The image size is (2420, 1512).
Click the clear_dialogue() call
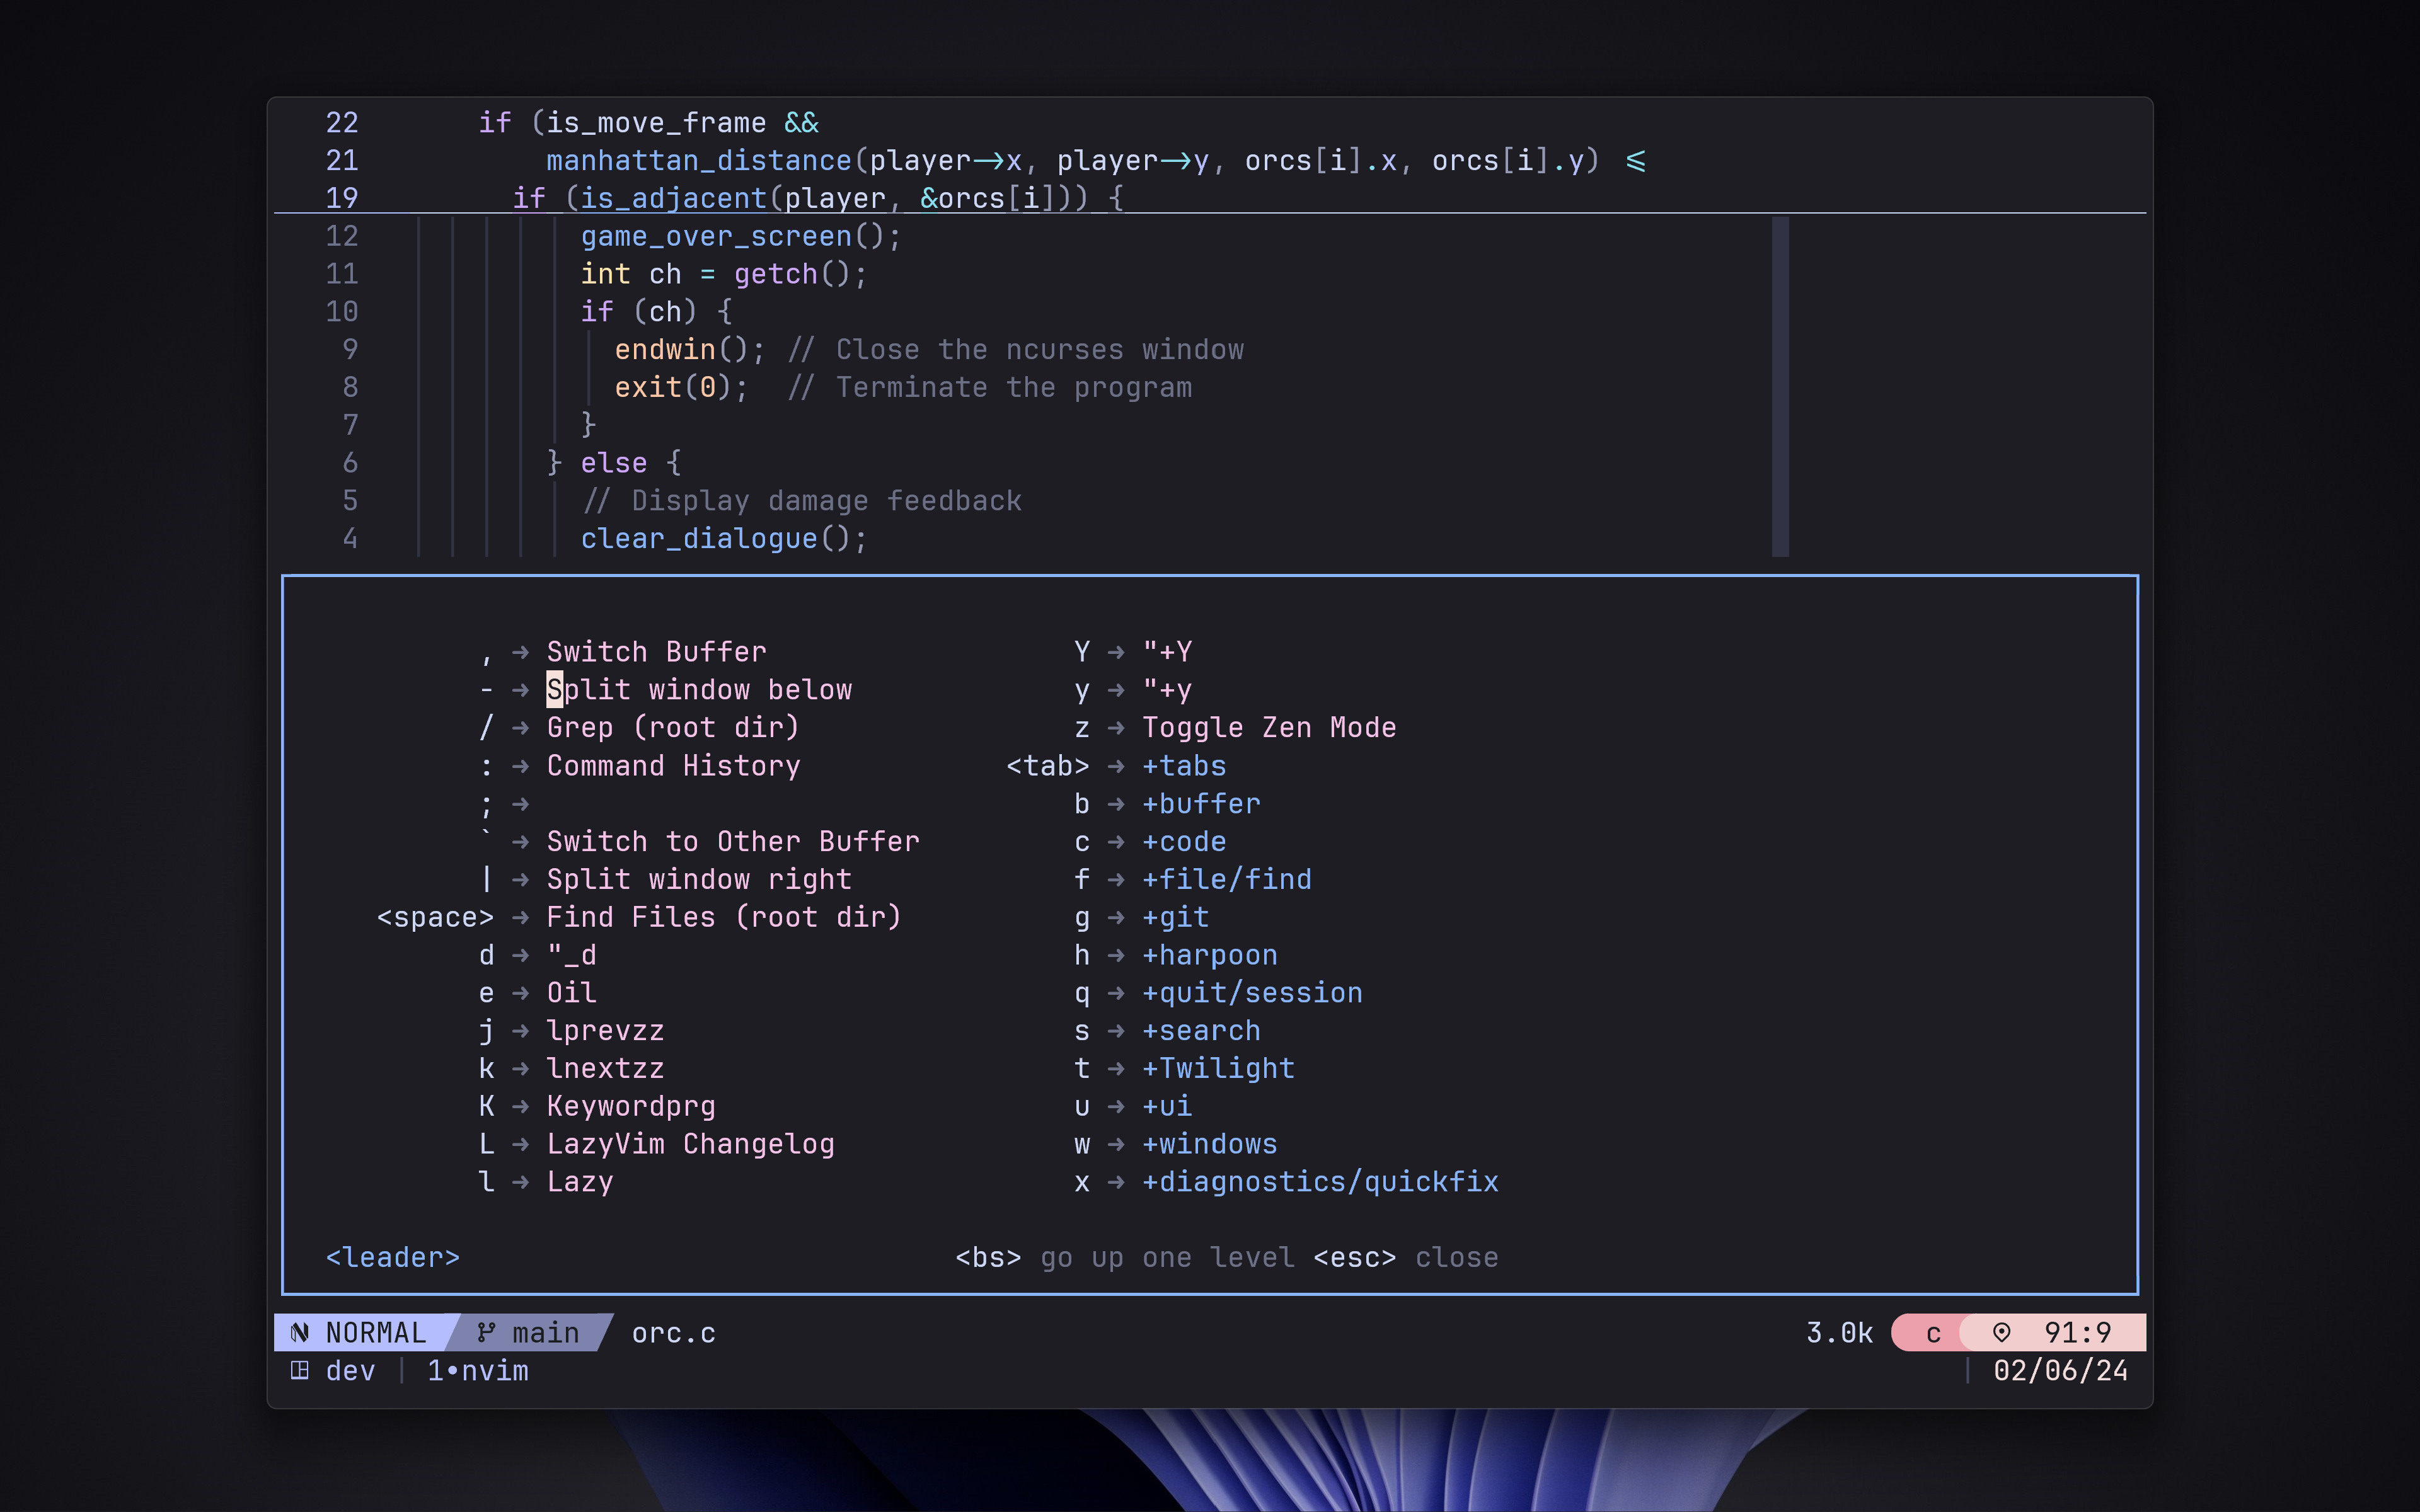724,539
